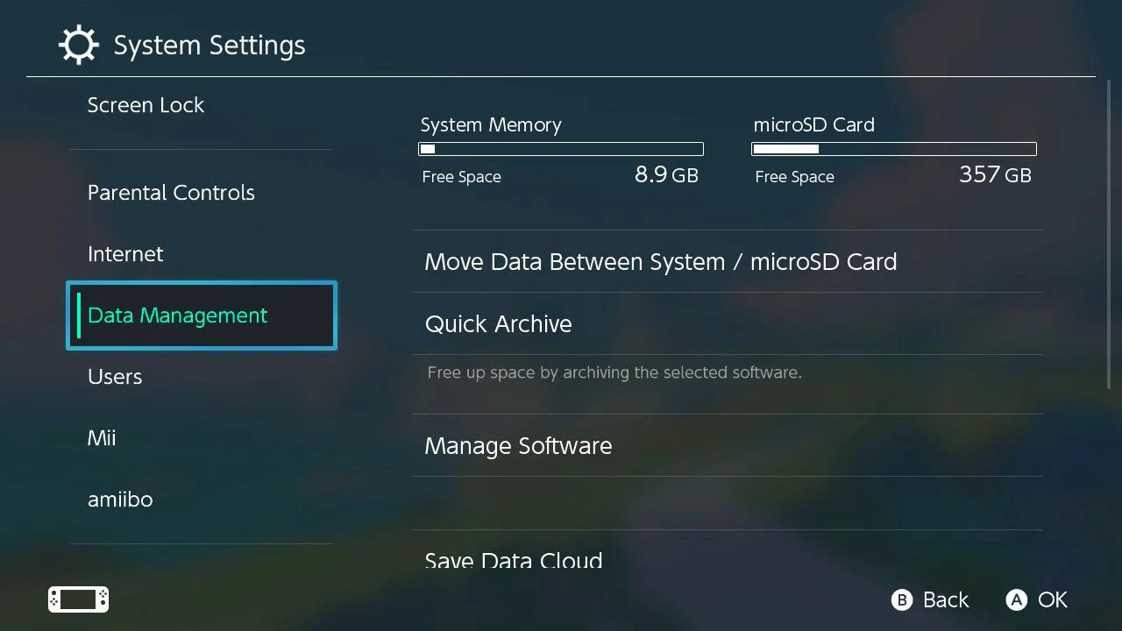
Task: Open Move Data Between System / microSD Card
Action: 727,262
